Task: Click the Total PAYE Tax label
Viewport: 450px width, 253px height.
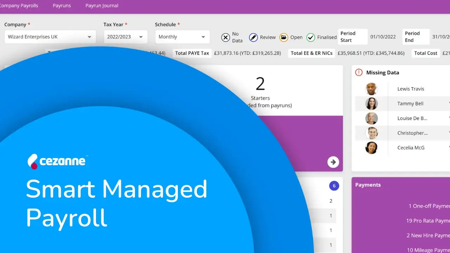Action: coord(192,53)
